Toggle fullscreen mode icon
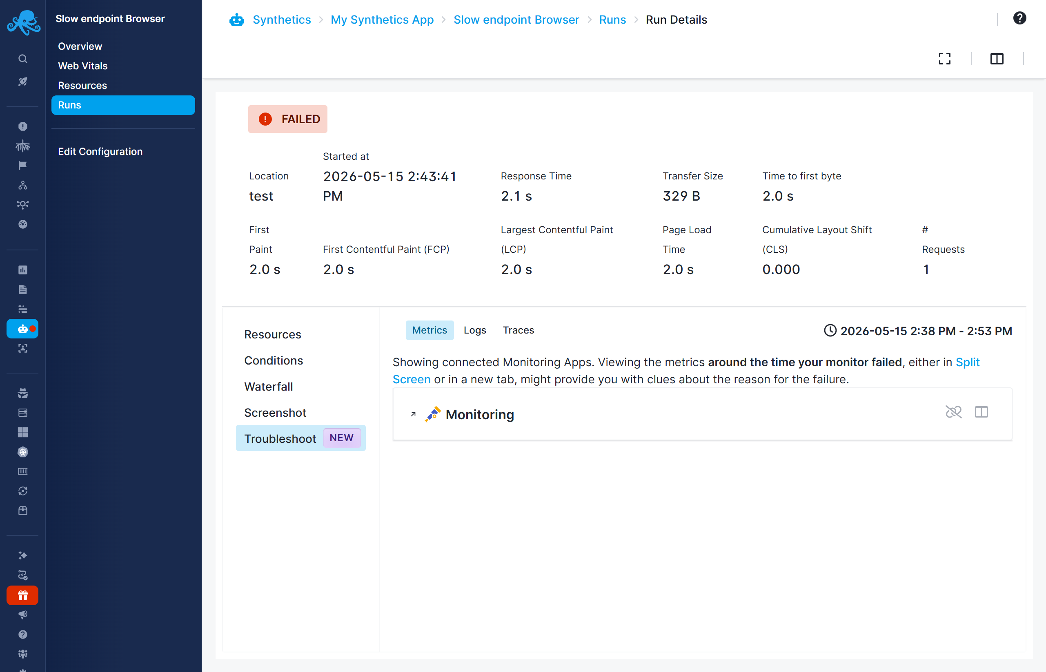This screenshot has width=1046, height=672. 944,58
